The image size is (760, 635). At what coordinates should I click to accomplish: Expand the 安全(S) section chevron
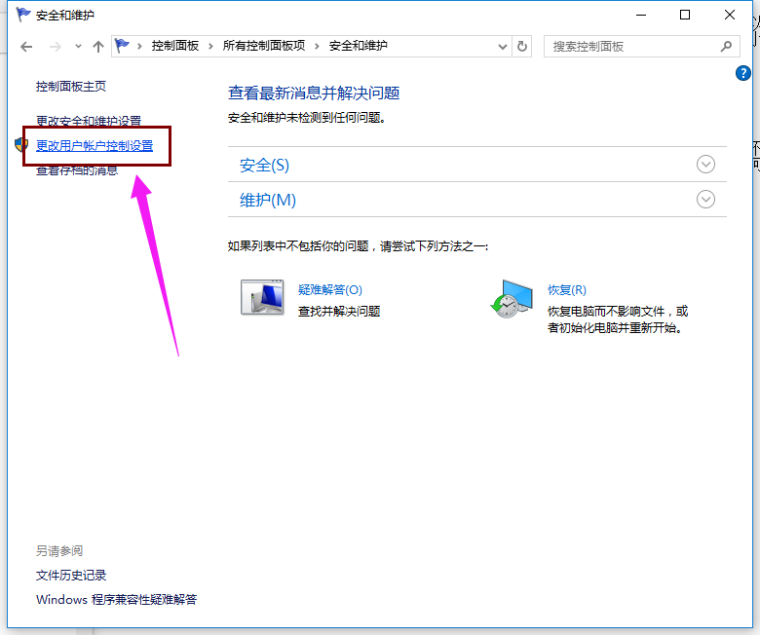[706, 165]
